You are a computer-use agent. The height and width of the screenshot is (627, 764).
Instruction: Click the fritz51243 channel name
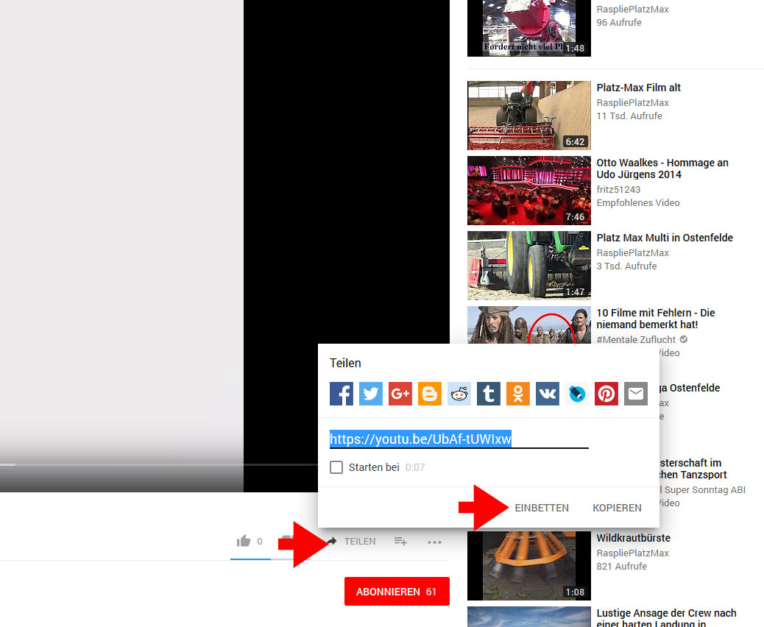point(618,190)
